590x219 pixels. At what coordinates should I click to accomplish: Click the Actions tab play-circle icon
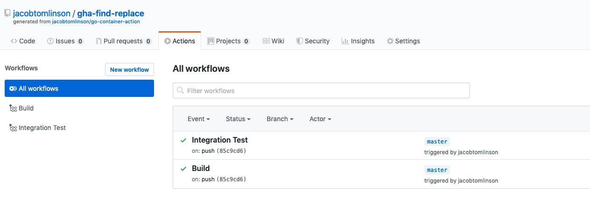click(x=168, y=41)
